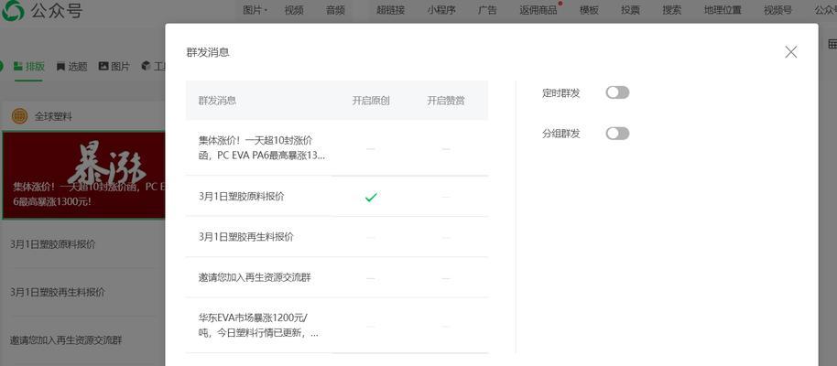Click 搜索 in the top toolbar
The height and width of the screenshot is (366, 837).
click(x=672, y=9)
